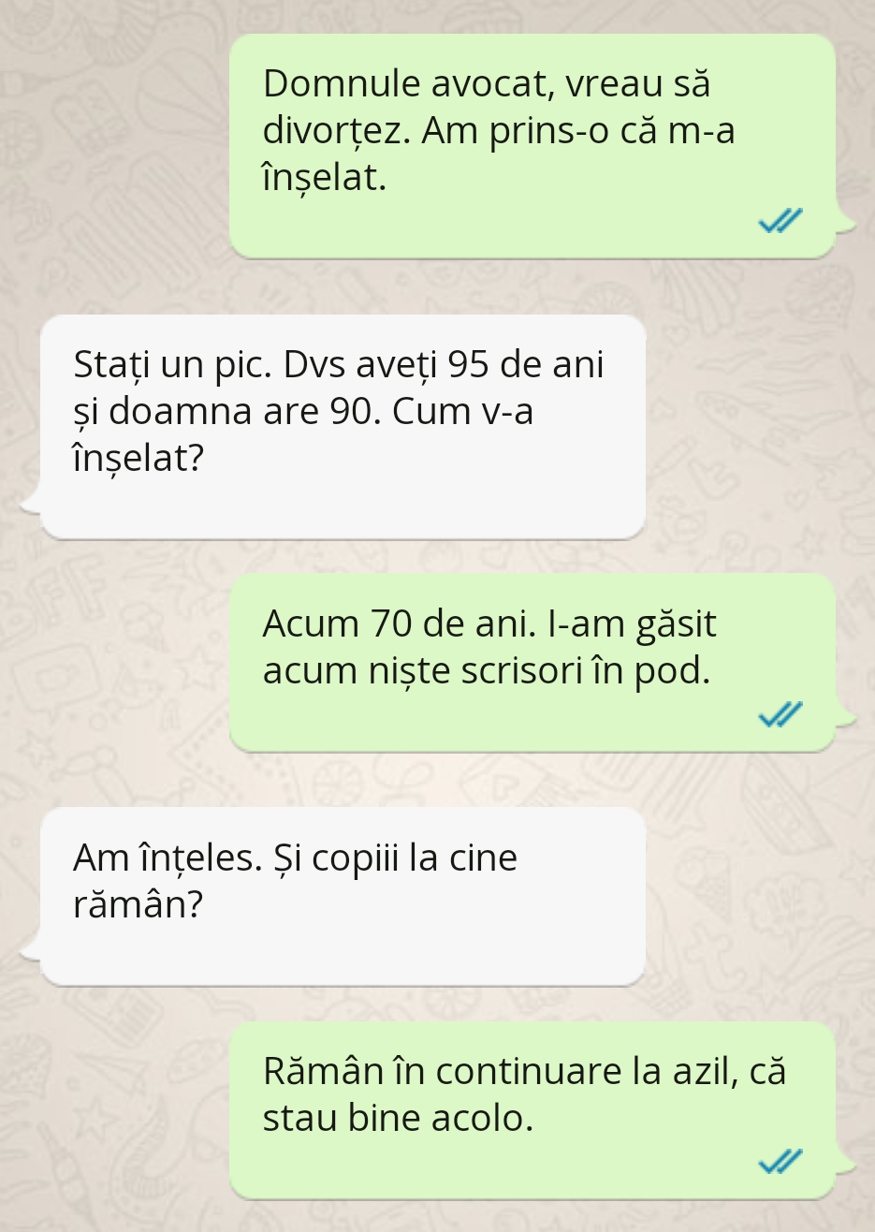Select the "Stați un pic" incoming message bubble
The image size is (875, 1232).
click(x=343, y=427)
